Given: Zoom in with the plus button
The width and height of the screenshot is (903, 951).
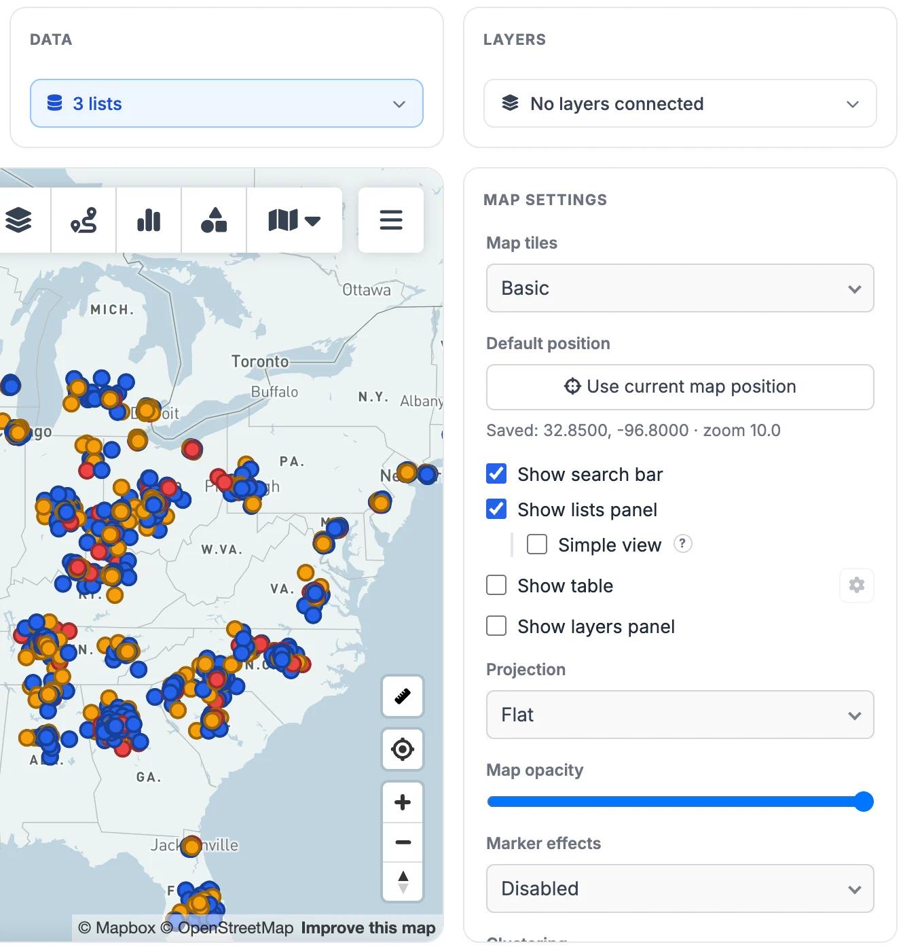Looking at the screenshot, I should pos(403,802).
